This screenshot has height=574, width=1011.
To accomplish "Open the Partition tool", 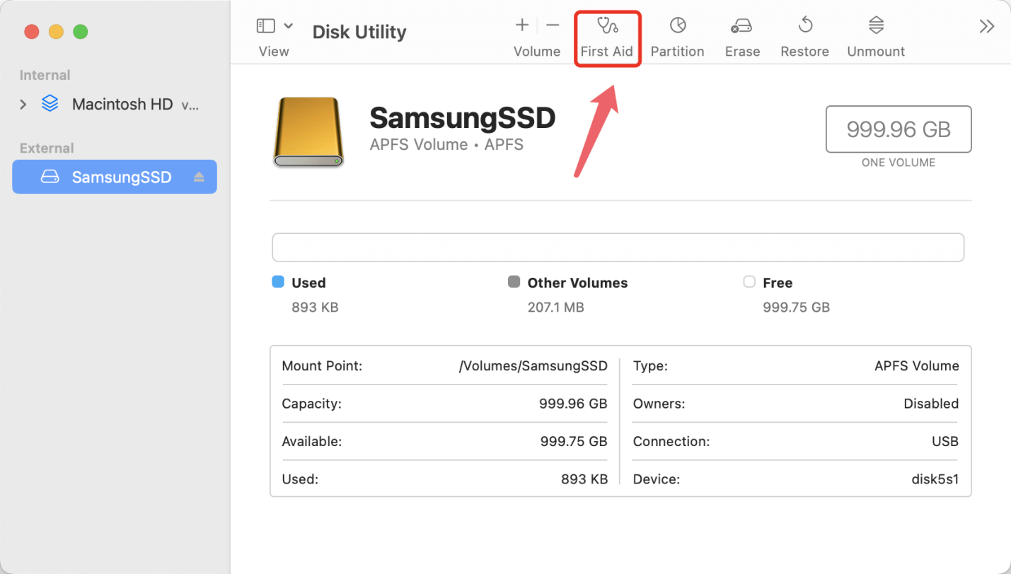I will 677,35.
